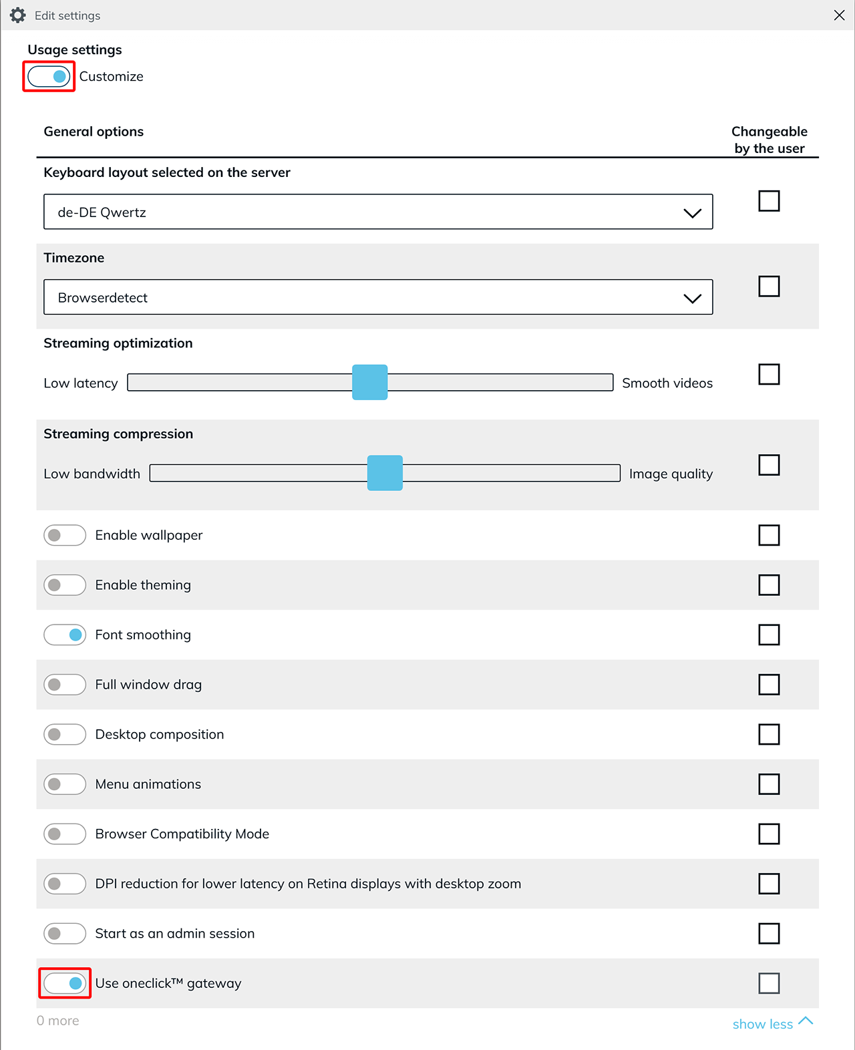855x1050 pixels.
Task: Collapse options with show less chevron
Action: point(806,1021)
